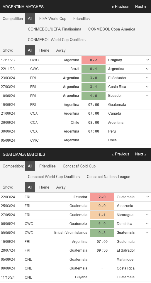Open details for Argentina vs Costa Rica

tap(147, 87)
